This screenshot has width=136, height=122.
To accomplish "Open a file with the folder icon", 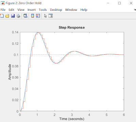I will pyautogui.click(x=7, y=16).
